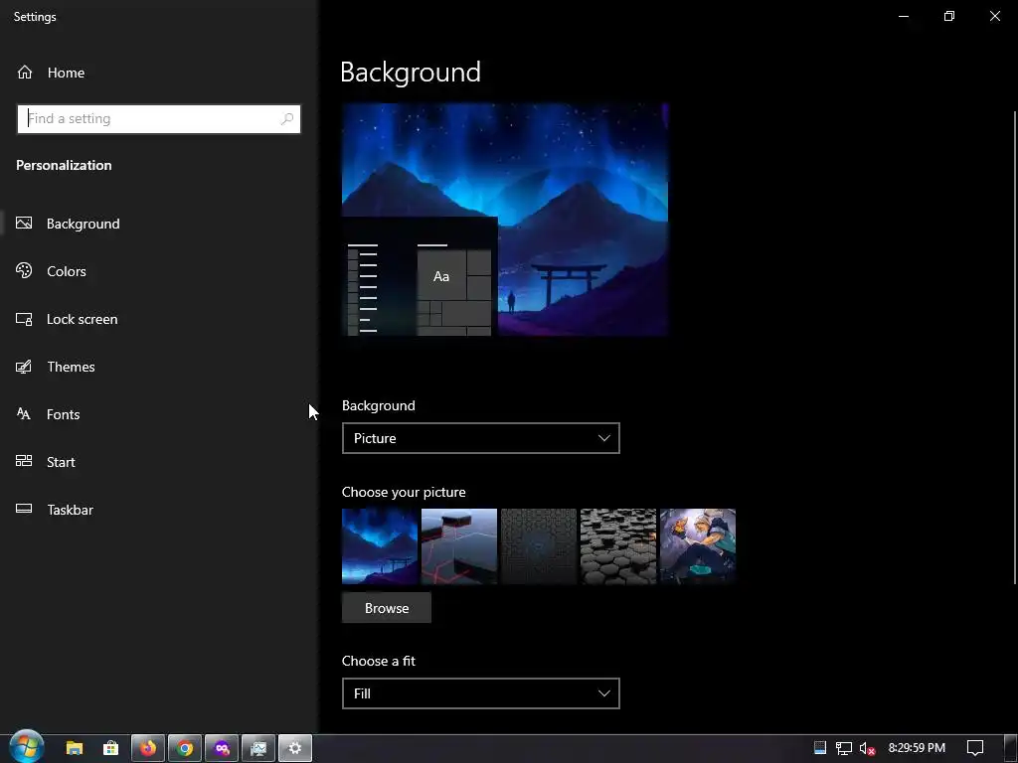Open Firefox from the taskbar

(x=148, y=749)
